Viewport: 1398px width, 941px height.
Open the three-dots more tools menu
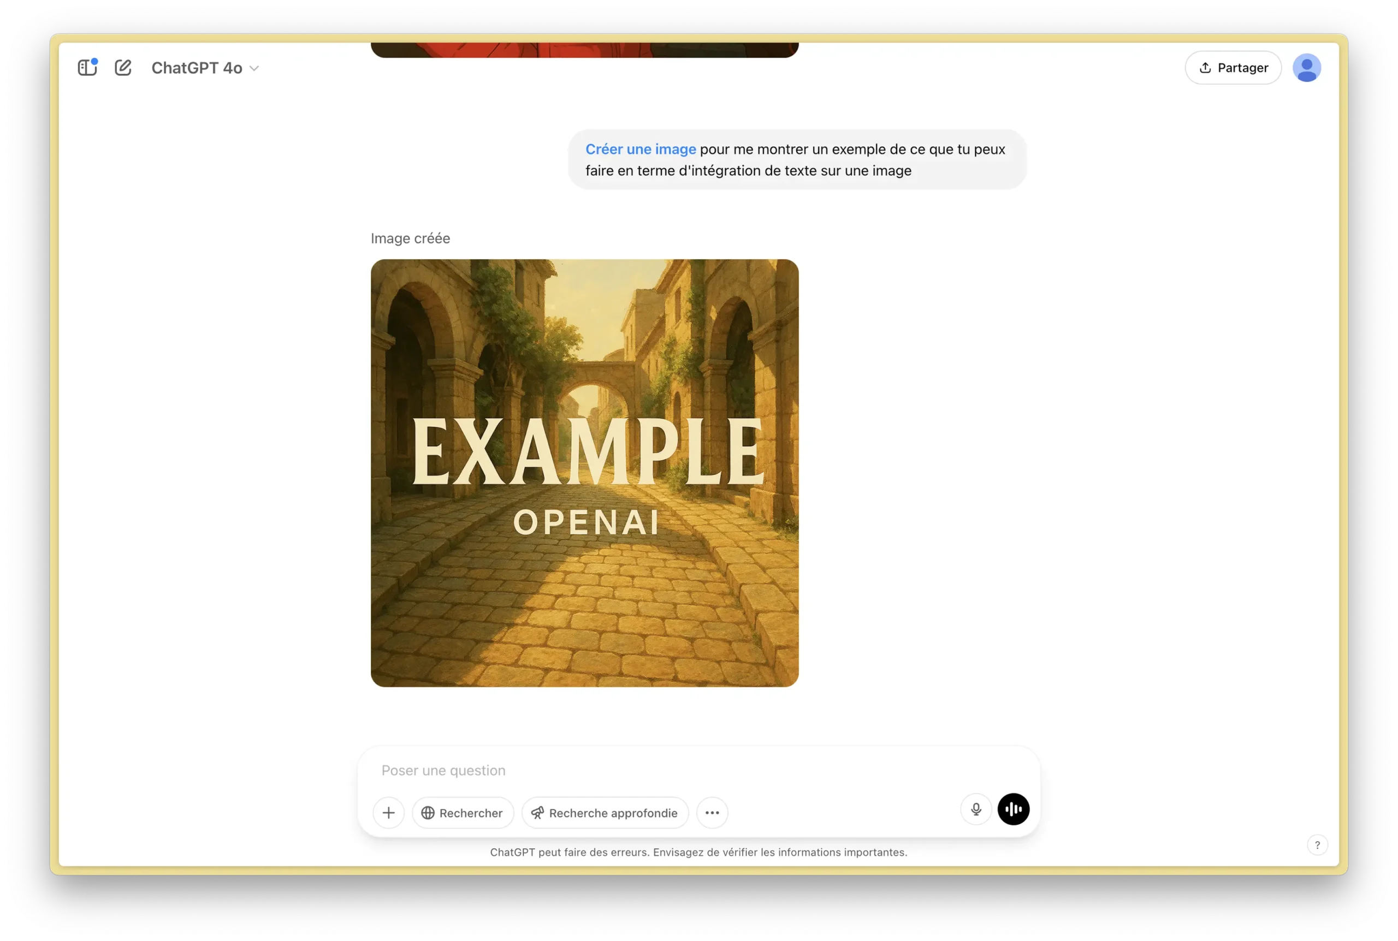[712, 813]
